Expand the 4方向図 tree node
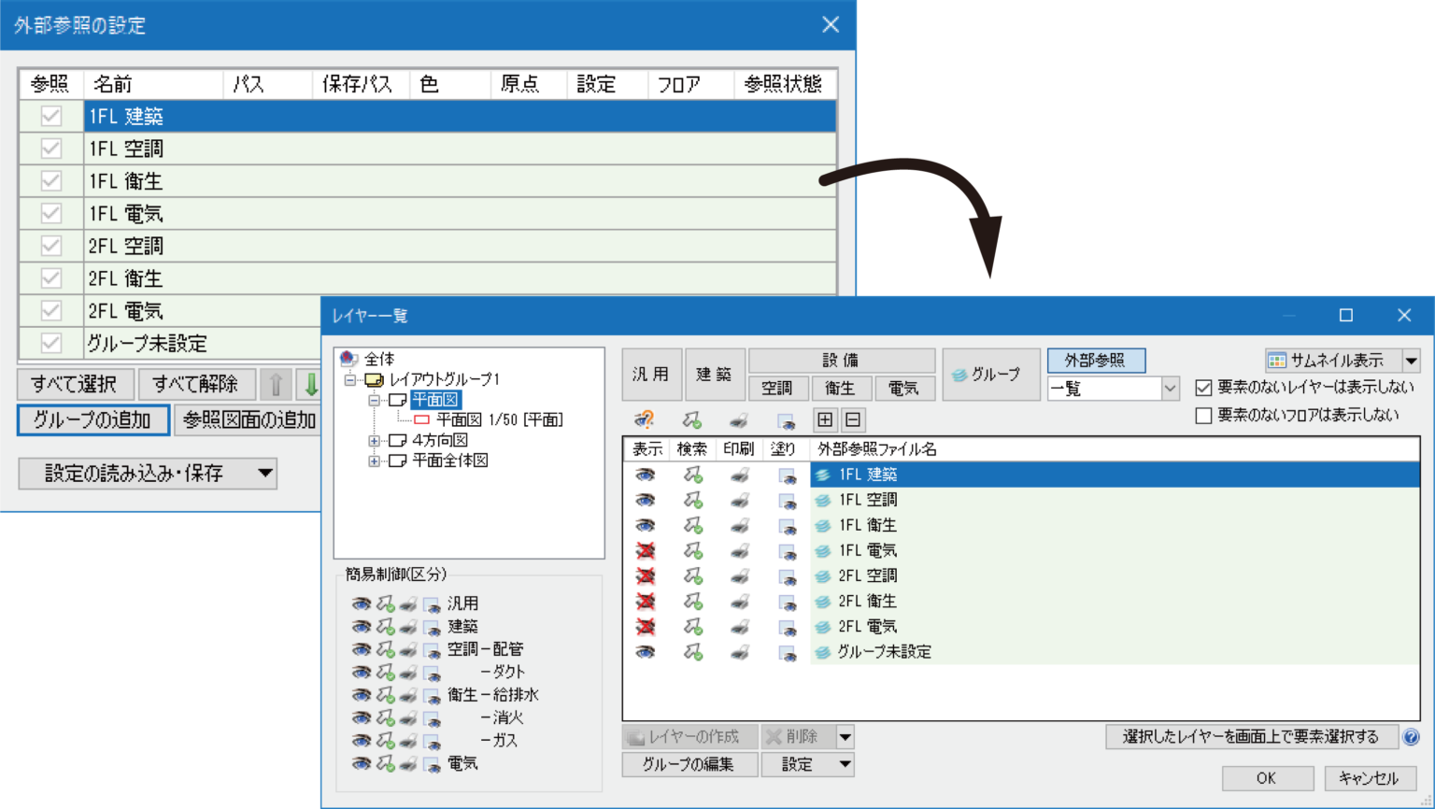Image resolution: width=1435 pixels, height=809 pixels. click(374, 440)
